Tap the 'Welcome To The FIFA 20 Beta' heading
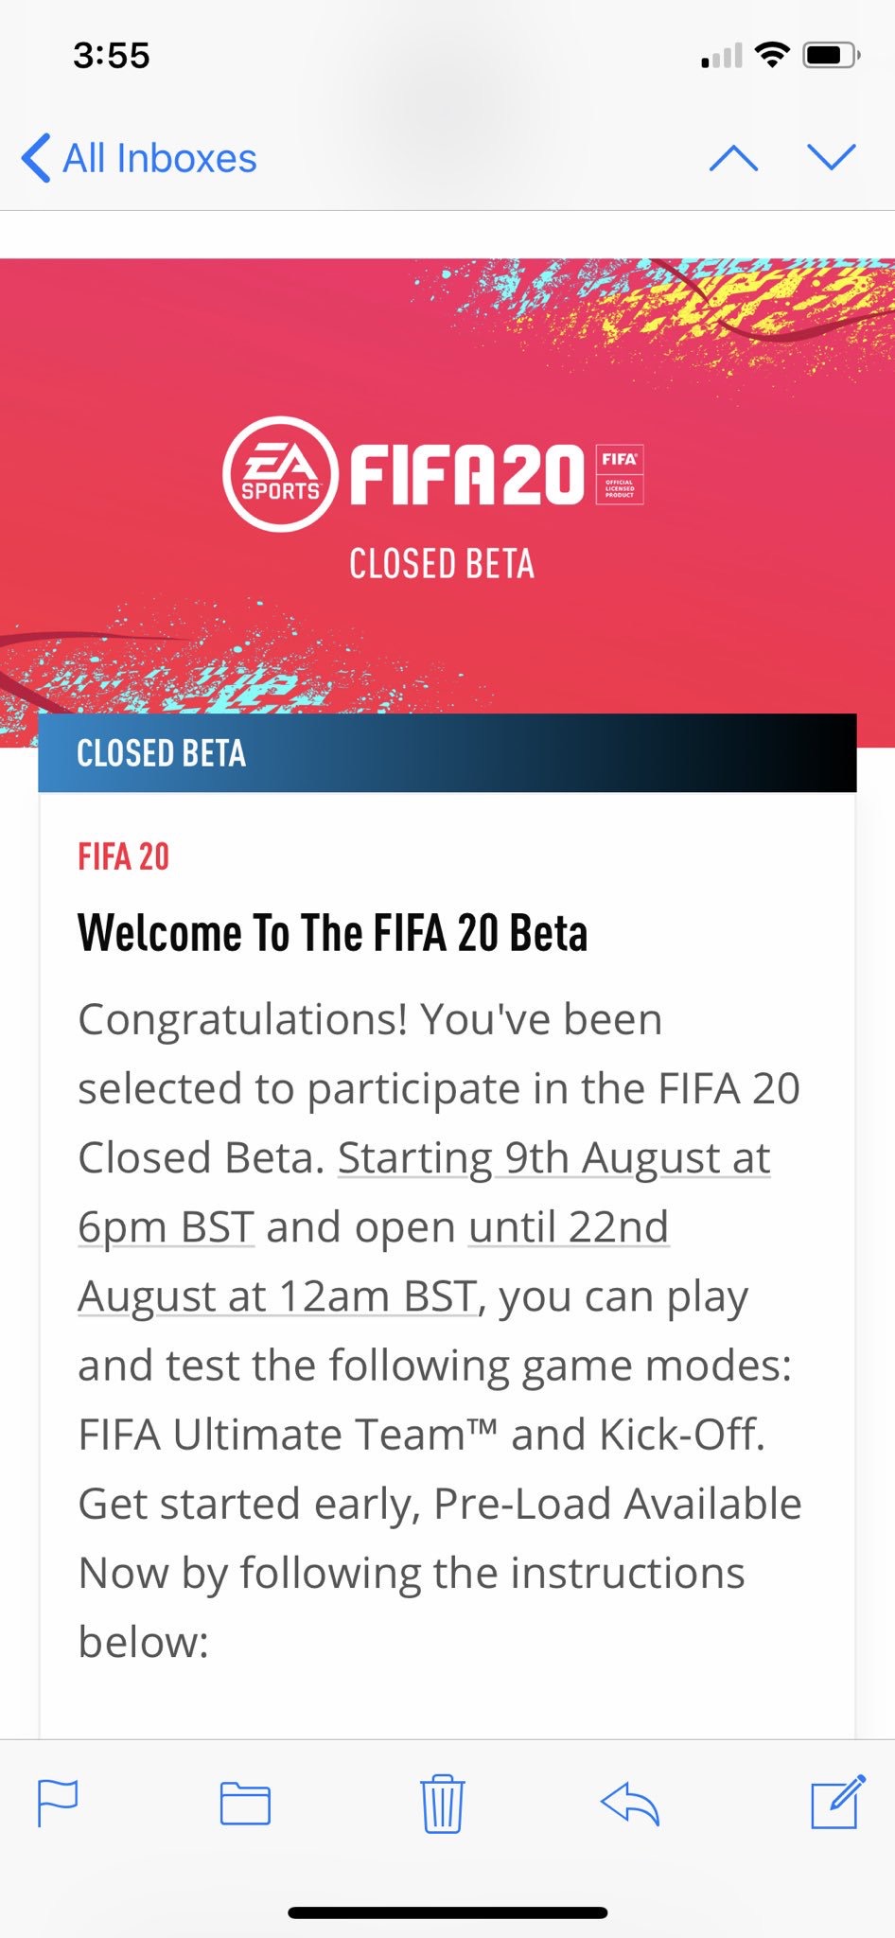The width and height of the screenshot is (895, 1938). 333,933
